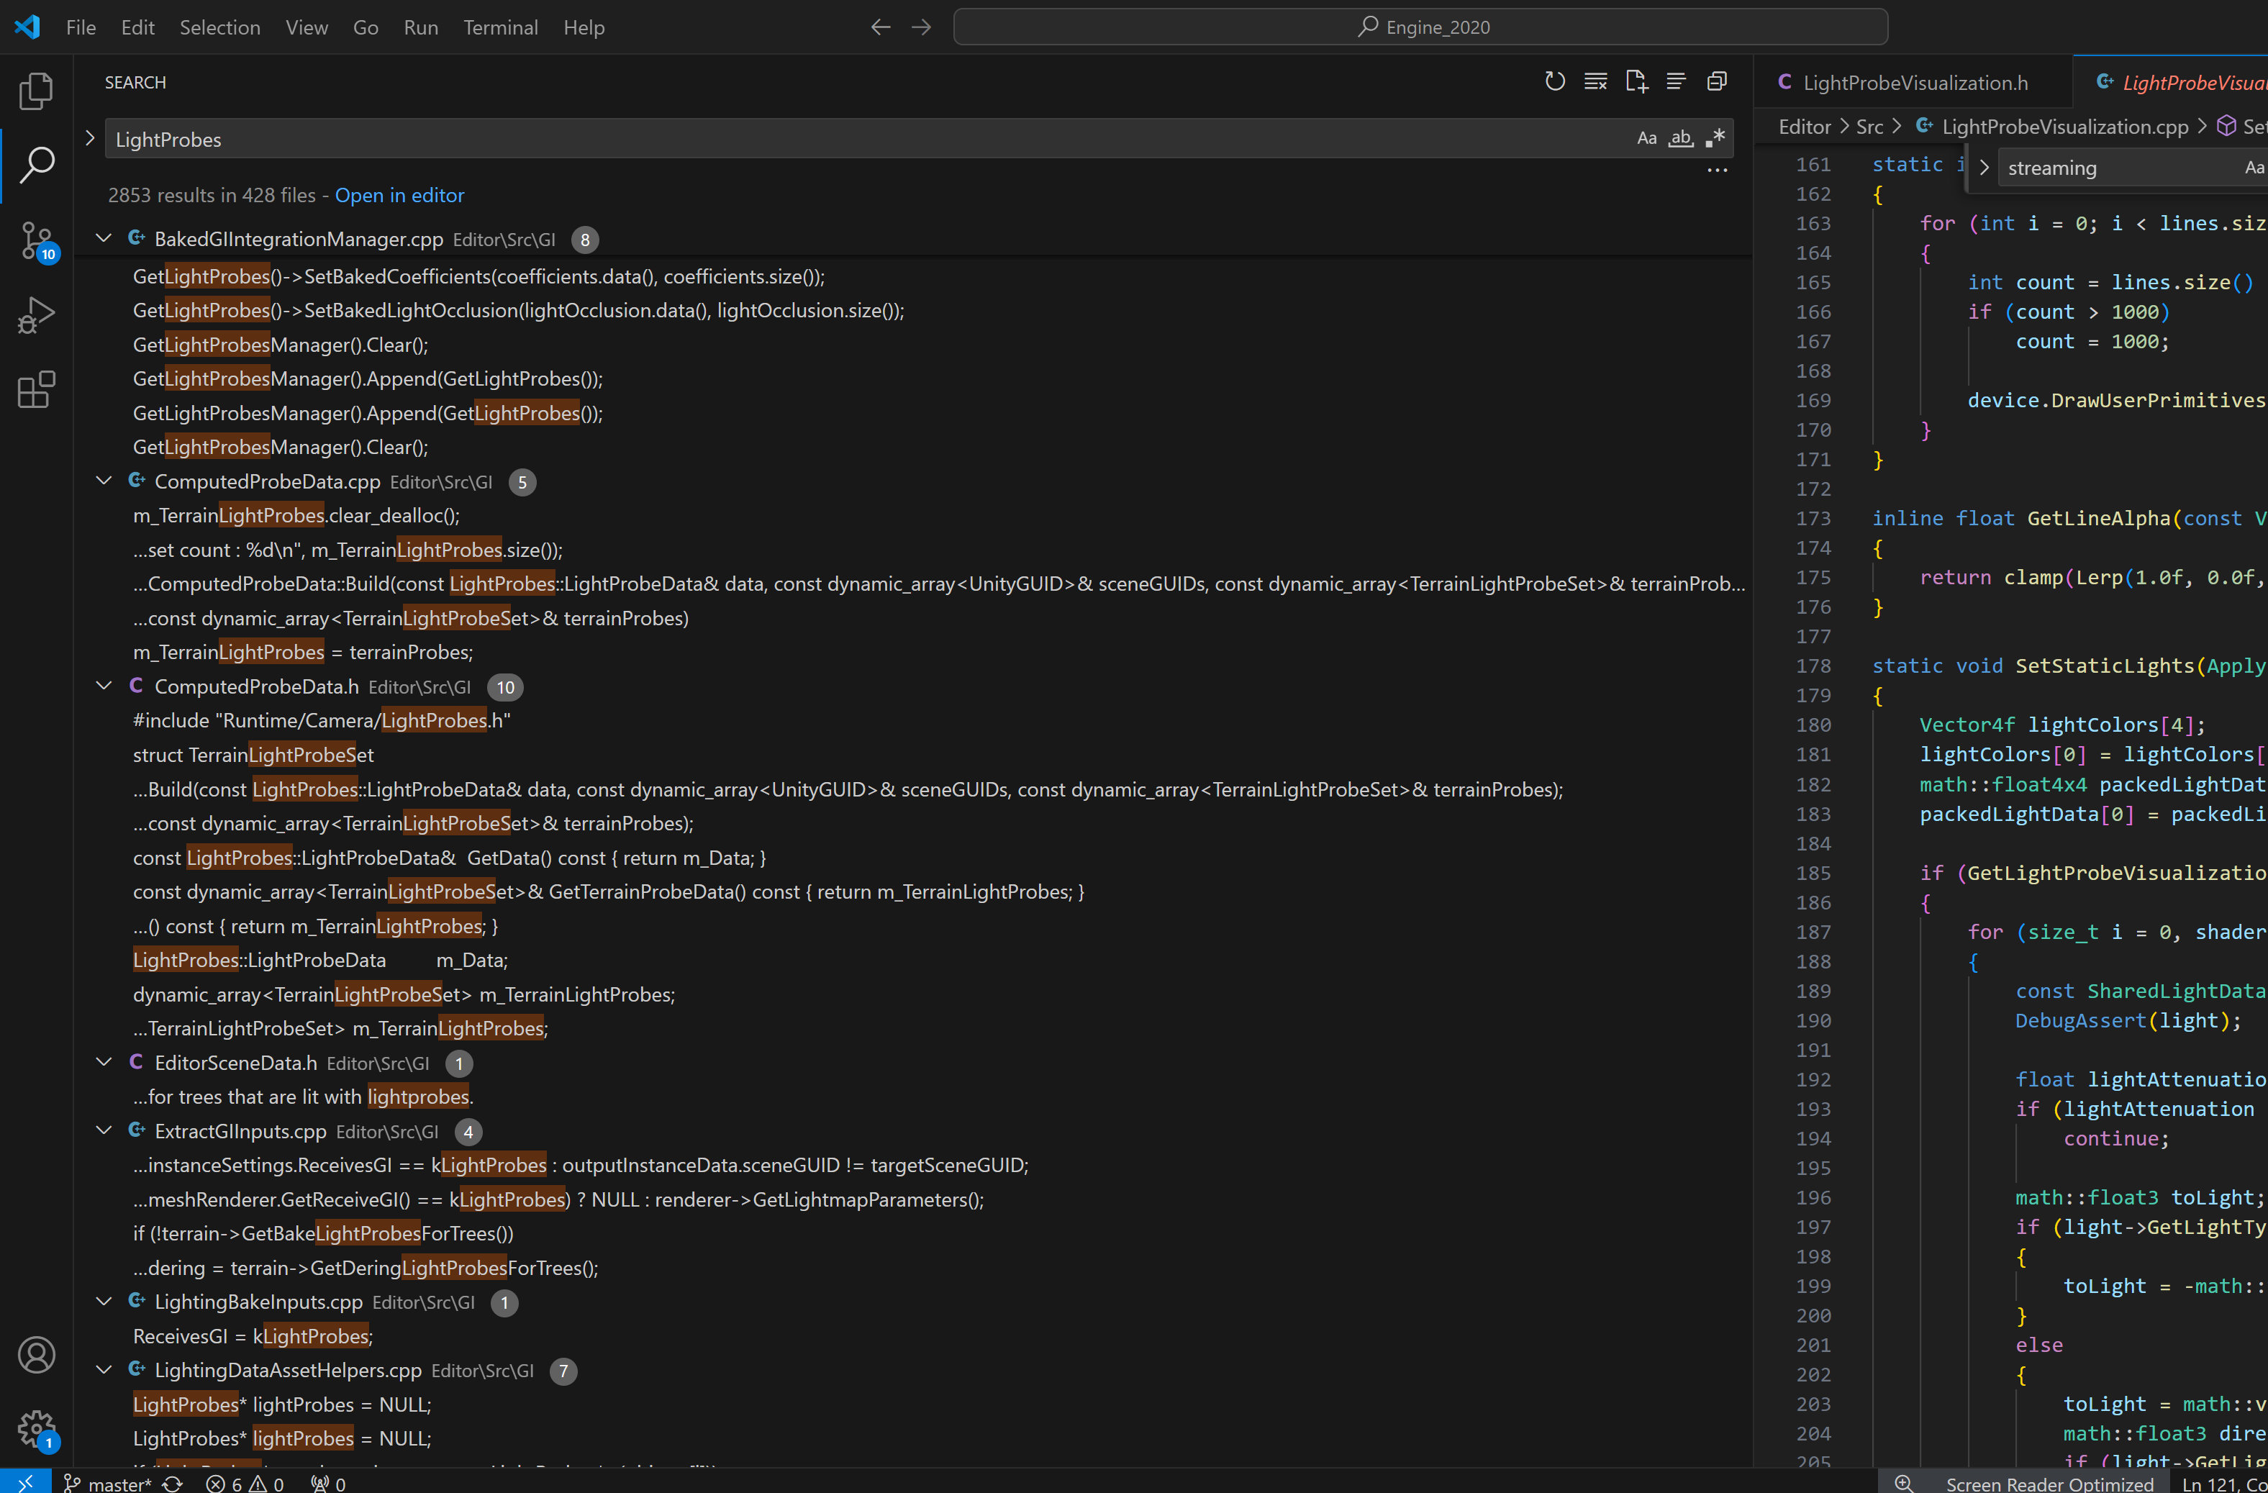Clear all search results

(1595, 82)
